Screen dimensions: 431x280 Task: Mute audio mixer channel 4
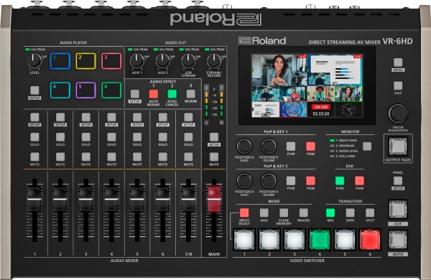111,157
